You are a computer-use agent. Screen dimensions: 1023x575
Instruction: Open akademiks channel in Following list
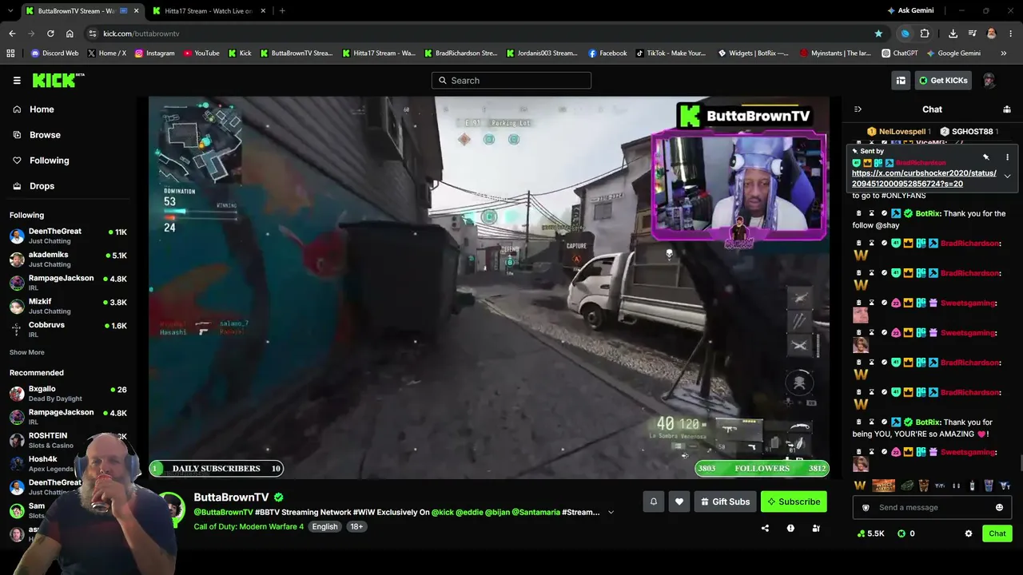(68, 260)
